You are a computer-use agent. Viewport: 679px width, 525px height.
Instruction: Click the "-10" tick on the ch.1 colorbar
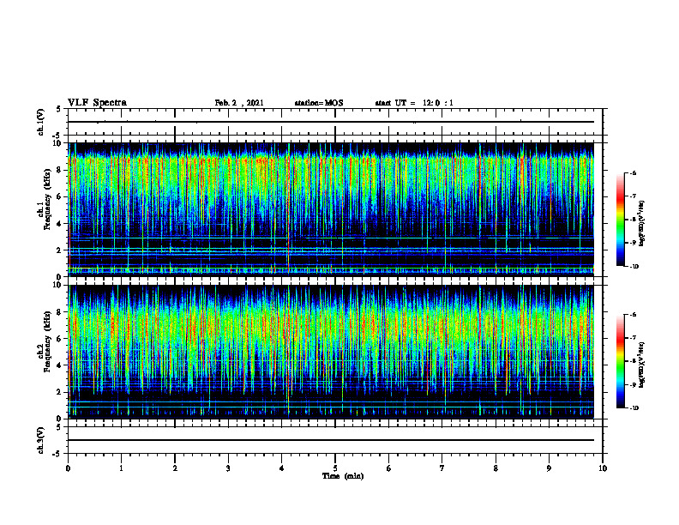[x=634, y=267]
